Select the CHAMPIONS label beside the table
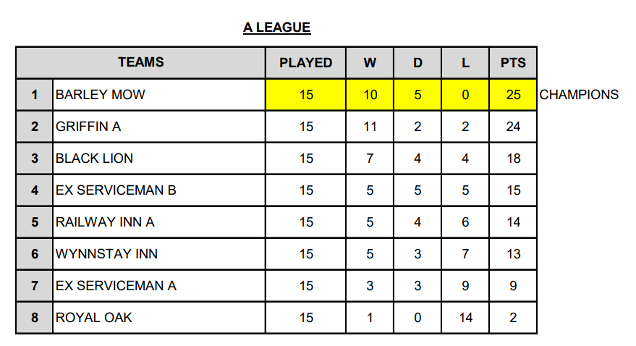This screenshot has width=636, height=346. click(x=579, y=95)
